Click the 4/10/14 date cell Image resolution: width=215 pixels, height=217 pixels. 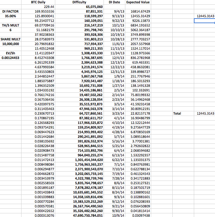[x=114, y=123]
